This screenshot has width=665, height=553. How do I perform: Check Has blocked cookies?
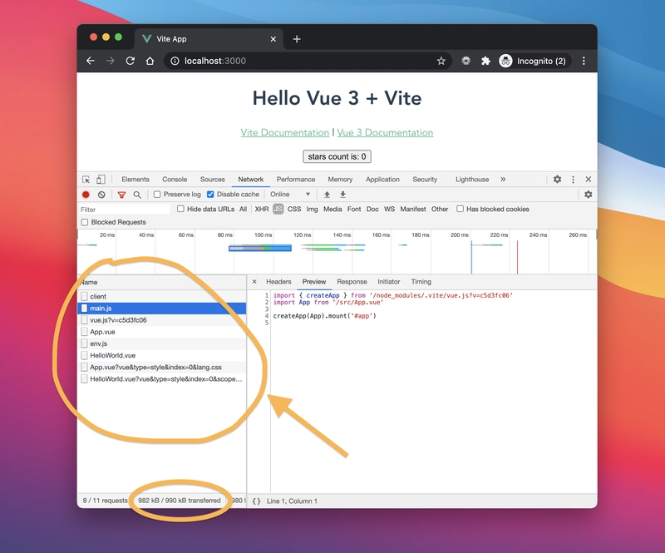click(461, 209)
